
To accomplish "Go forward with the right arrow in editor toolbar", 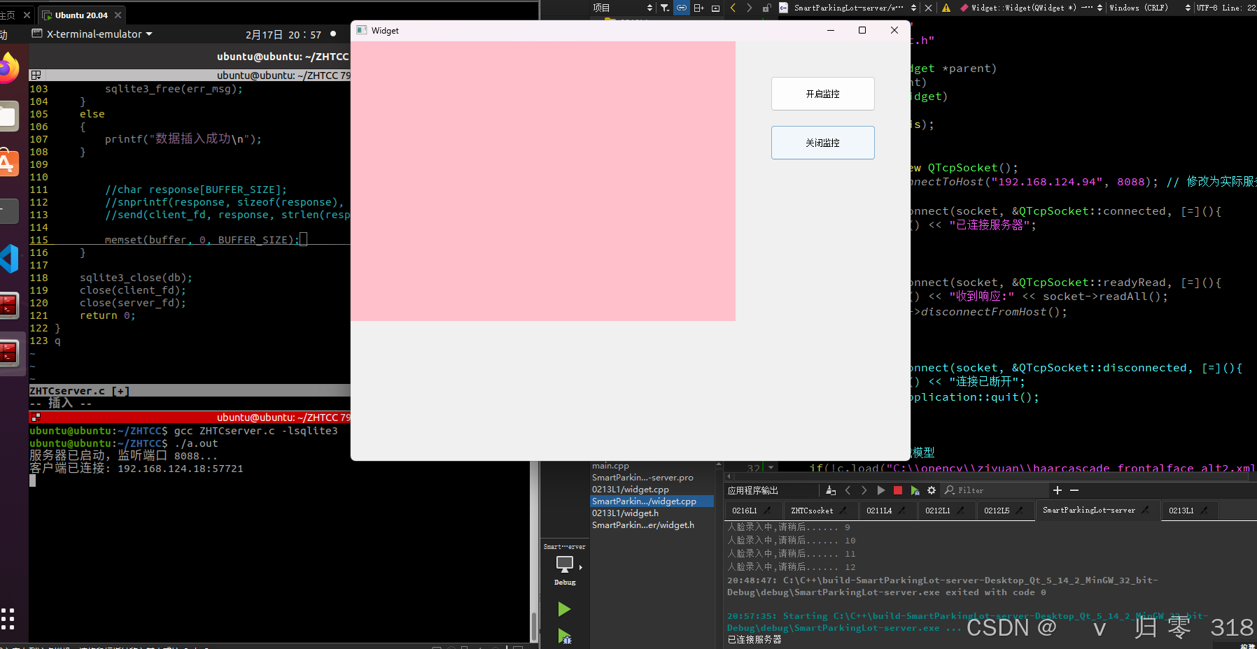I will (749, 8).
